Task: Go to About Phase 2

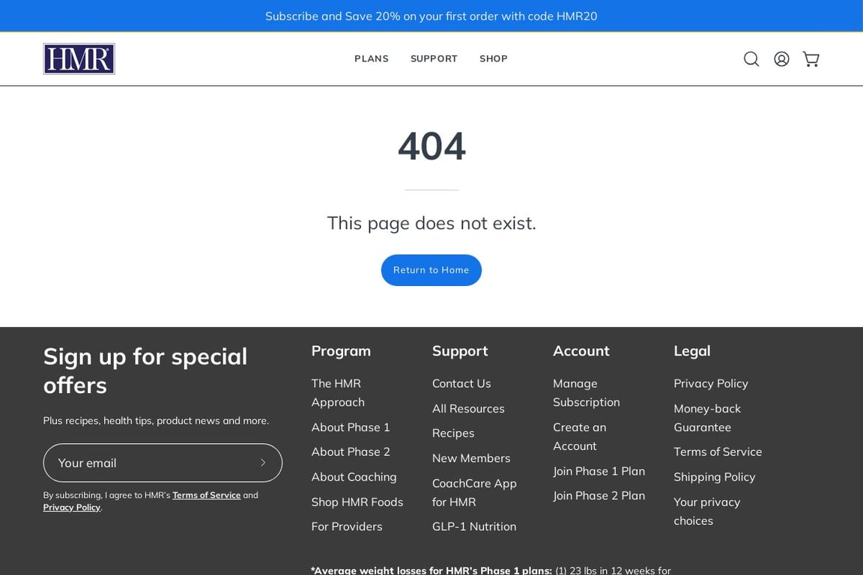Action: click(351, 451)
